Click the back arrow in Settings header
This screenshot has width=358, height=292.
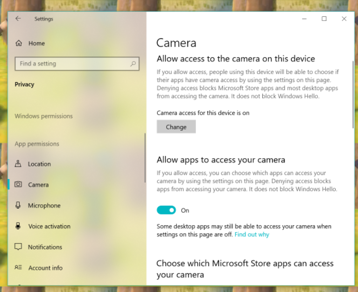point(18,19)
